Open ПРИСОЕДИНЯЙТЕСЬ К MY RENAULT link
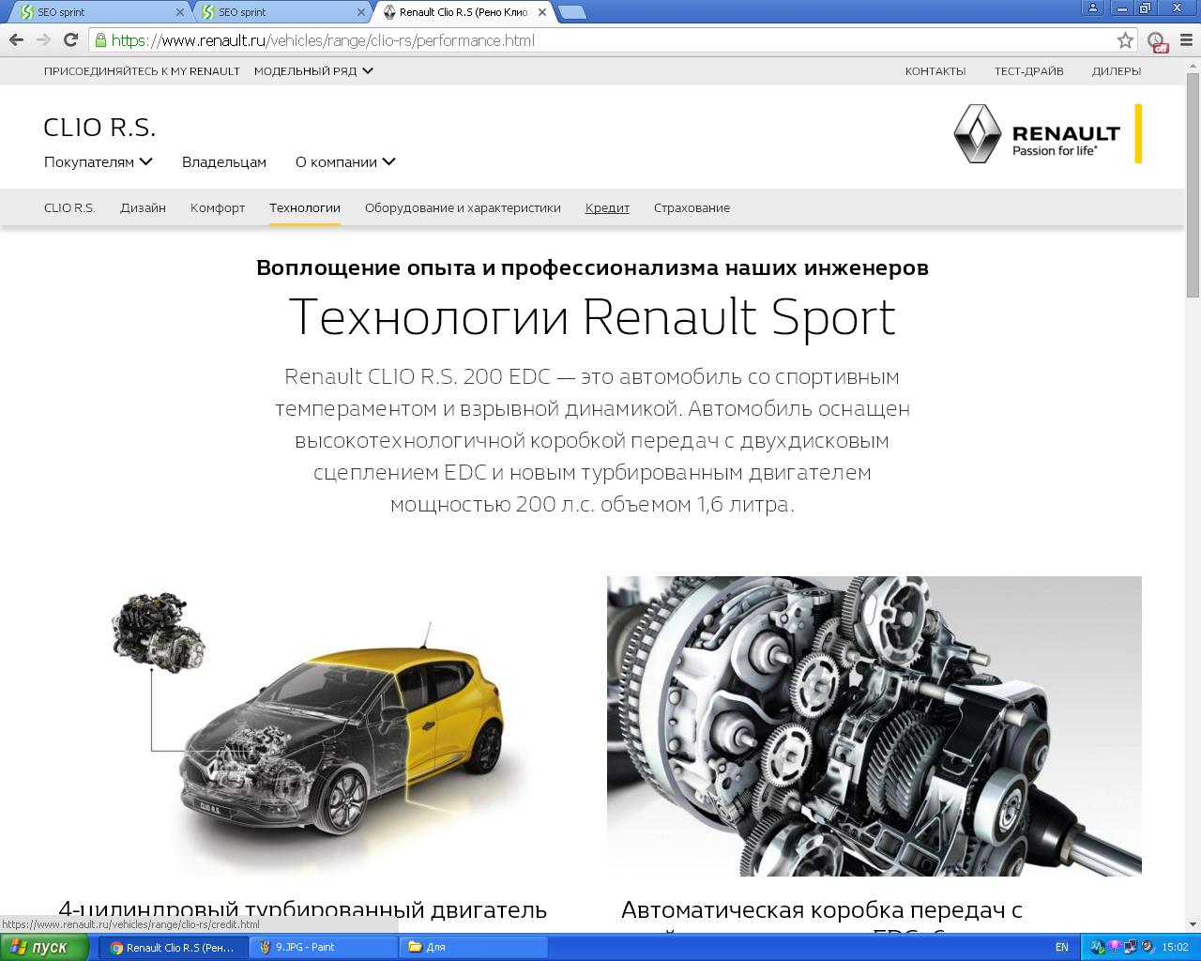The width and height of the screenshot is (1201, 961). [142, 71]
